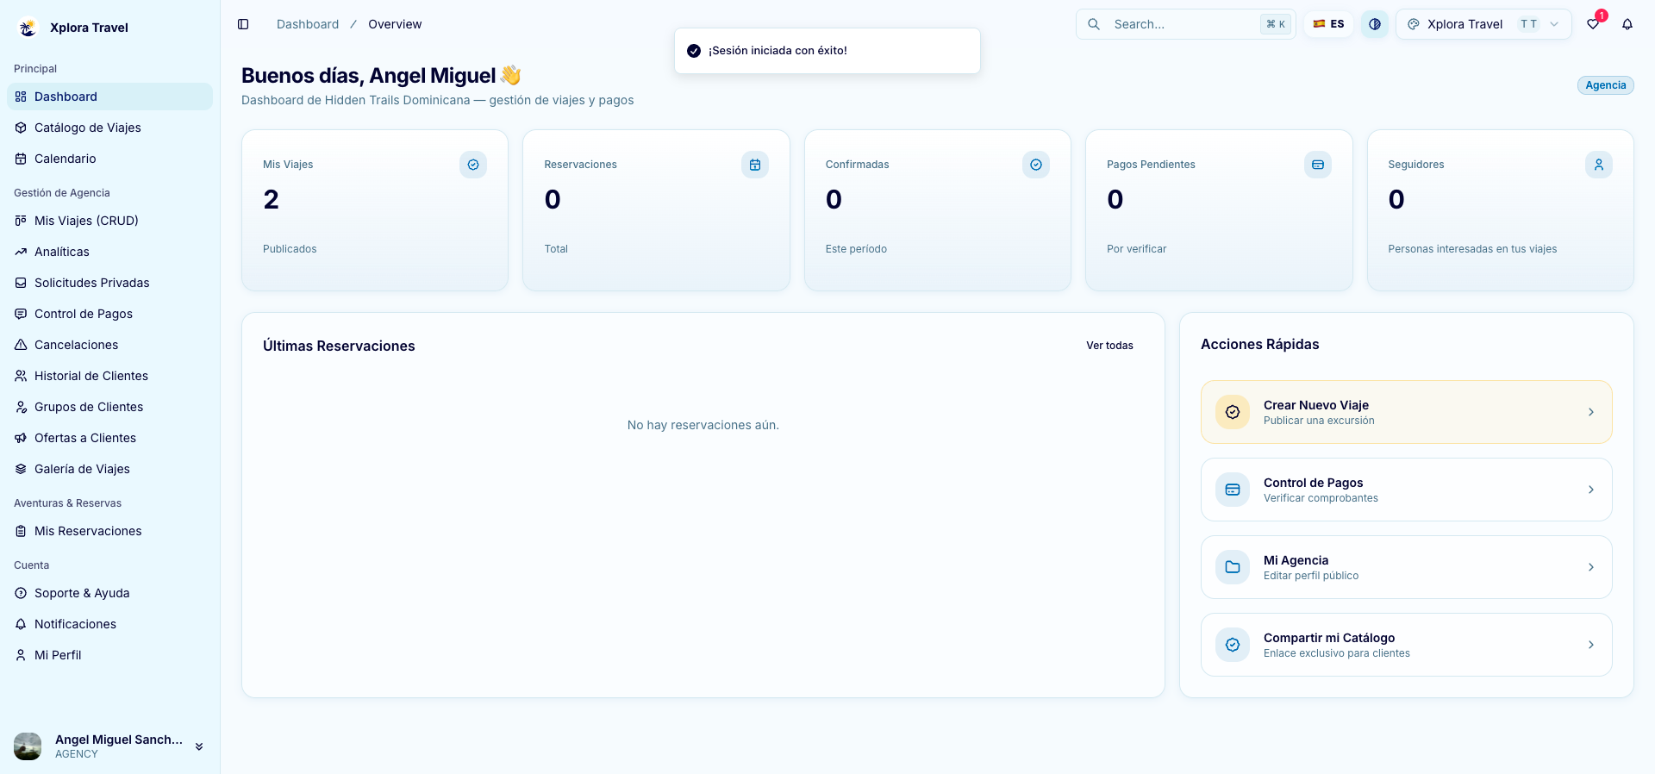
Task: Click the search magnifier icon
Action: click(x=1094, y=24)
